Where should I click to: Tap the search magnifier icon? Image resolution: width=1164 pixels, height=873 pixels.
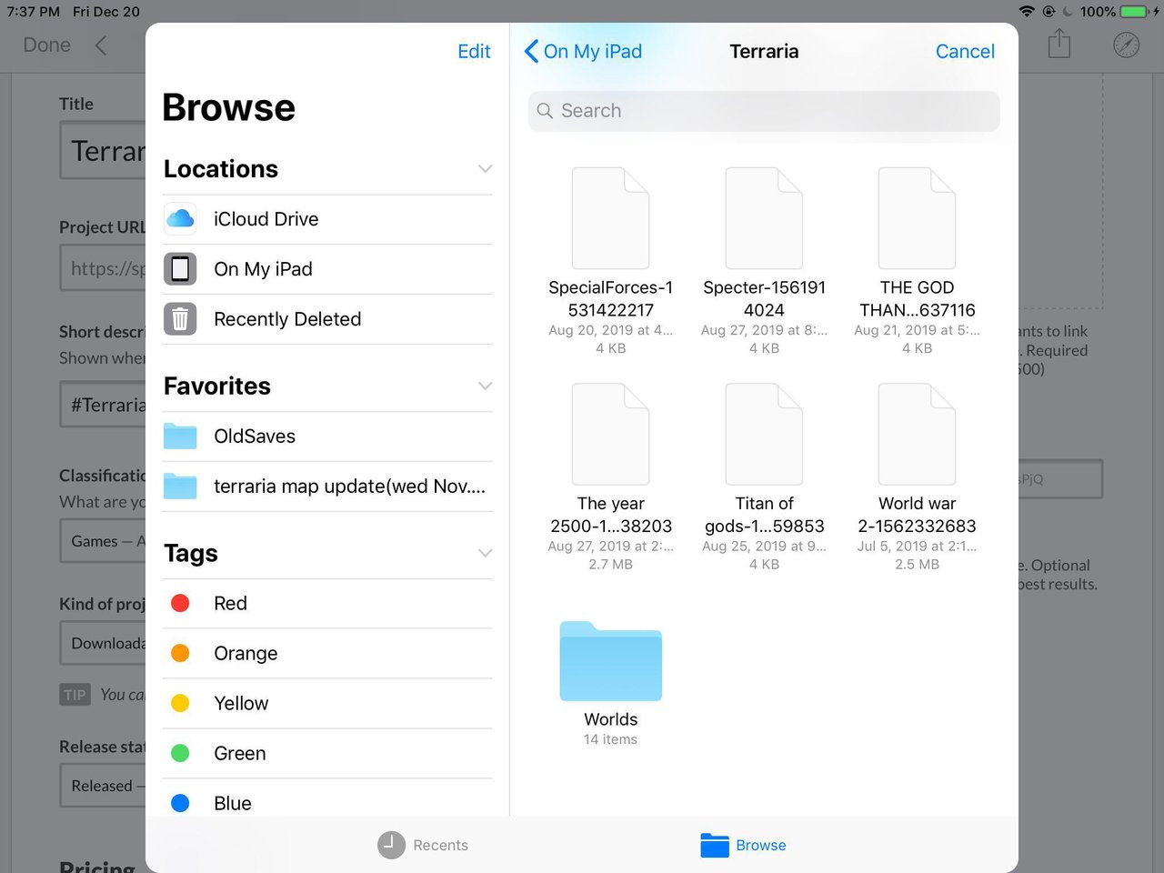545,111
